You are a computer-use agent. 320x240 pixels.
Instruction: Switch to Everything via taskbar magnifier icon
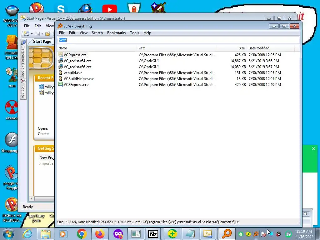pos(227,234)
